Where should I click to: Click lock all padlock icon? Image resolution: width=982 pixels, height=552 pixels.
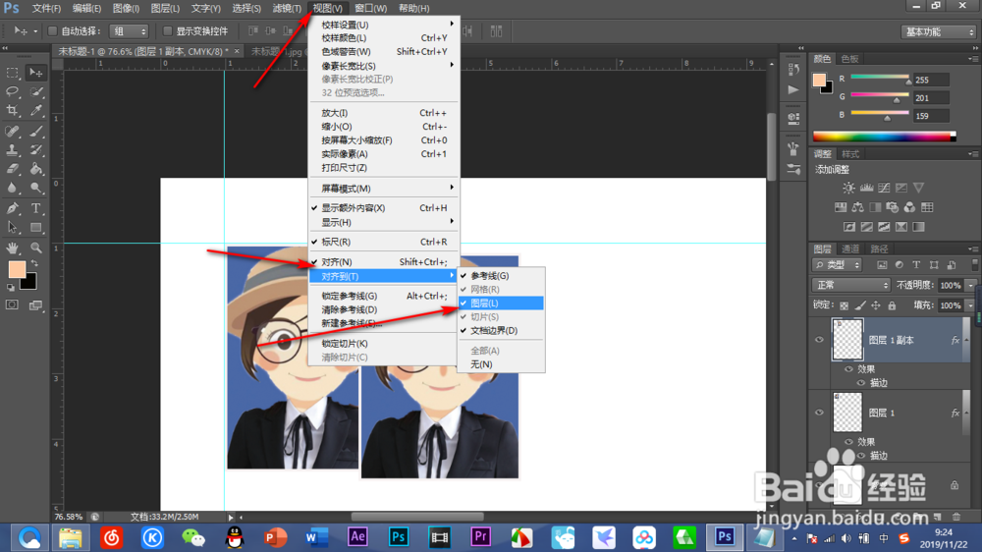point(892,305)
